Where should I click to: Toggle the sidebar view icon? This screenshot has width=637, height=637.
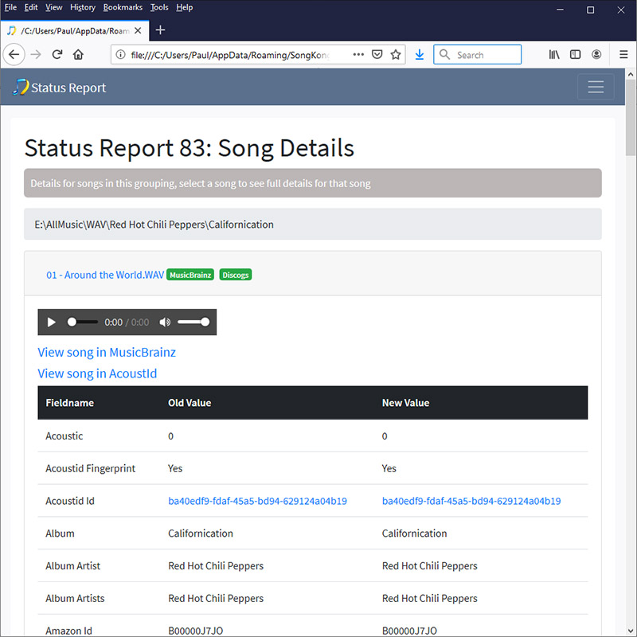pos(575,54)
